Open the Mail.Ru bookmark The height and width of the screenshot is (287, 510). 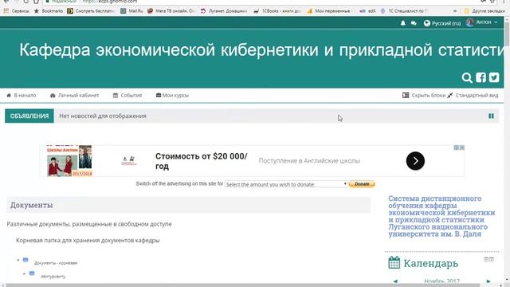131,10
